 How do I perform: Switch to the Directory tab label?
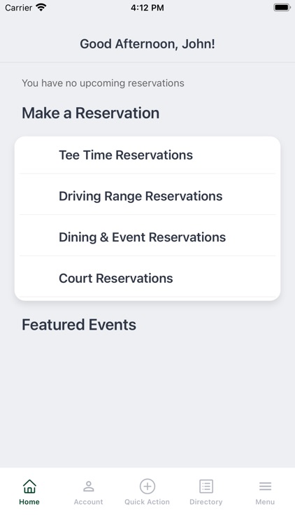(x=206, y=502)
